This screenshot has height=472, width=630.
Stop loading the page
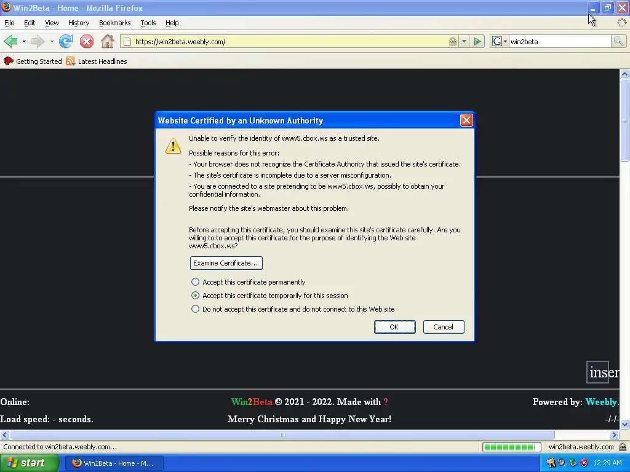(86, 41)
